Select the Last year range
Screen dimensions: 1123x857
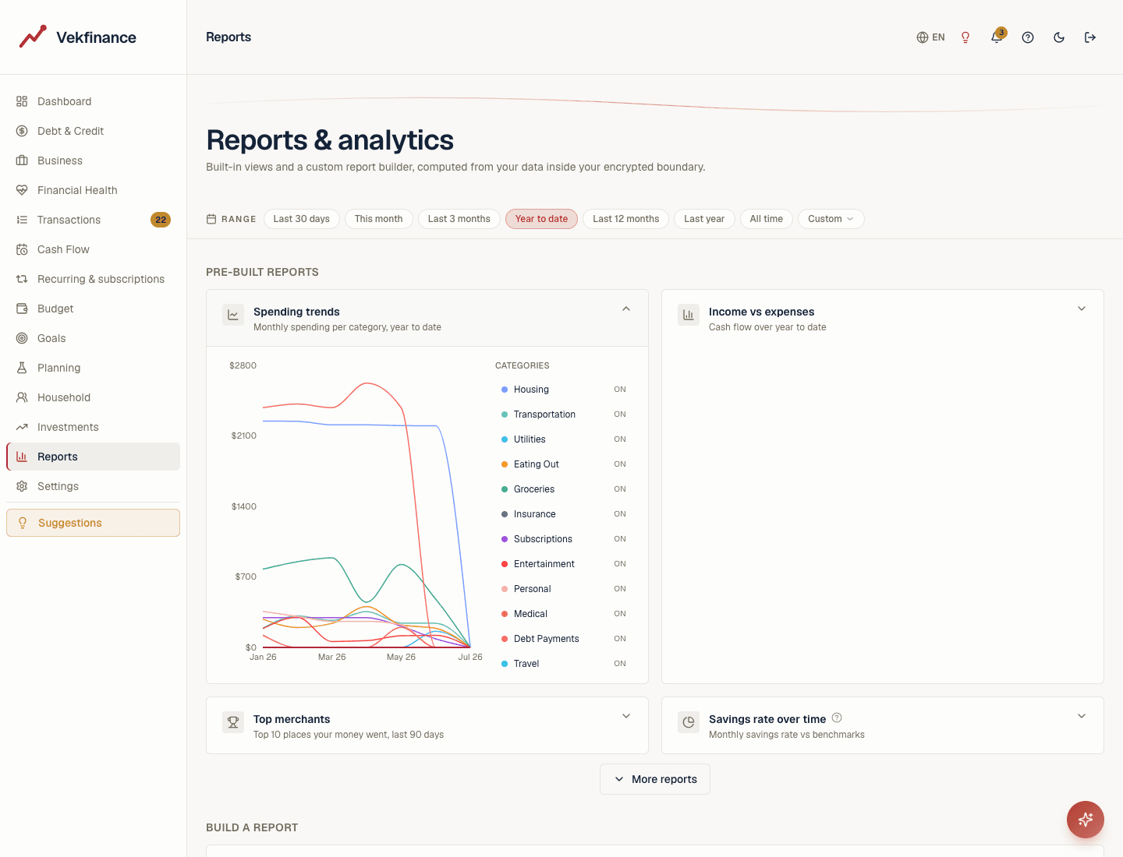[x=704, y=219]
